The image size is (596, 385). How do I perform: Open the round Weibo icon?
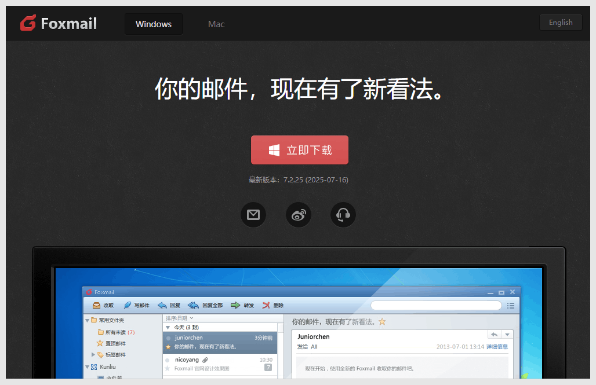click(x=299, y=215)
